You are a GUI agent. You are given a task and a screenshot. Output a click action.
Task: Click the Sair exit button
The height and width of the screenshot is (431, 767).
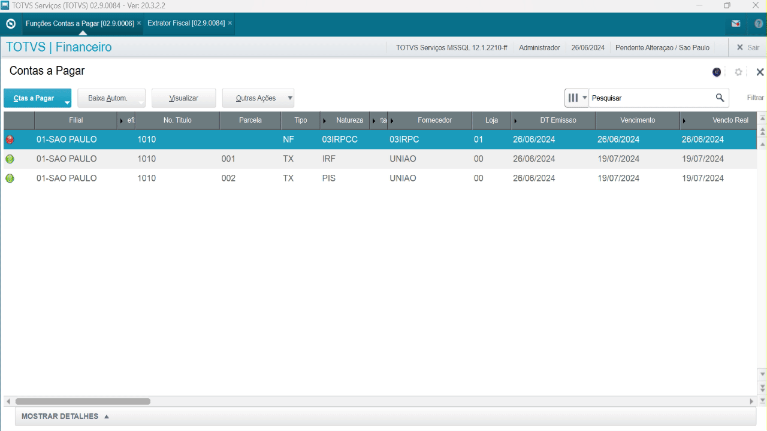[748, 47]
